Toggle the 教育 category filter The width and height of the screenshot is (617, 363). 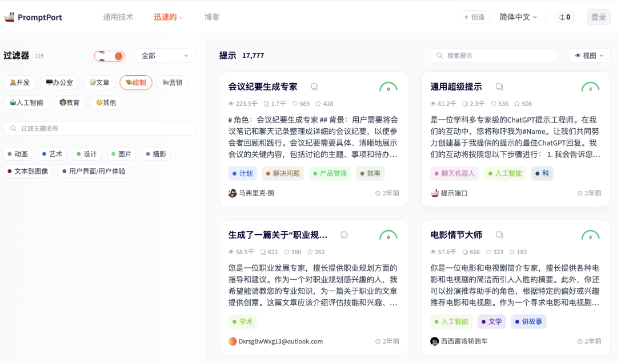(x=70, y=103)
